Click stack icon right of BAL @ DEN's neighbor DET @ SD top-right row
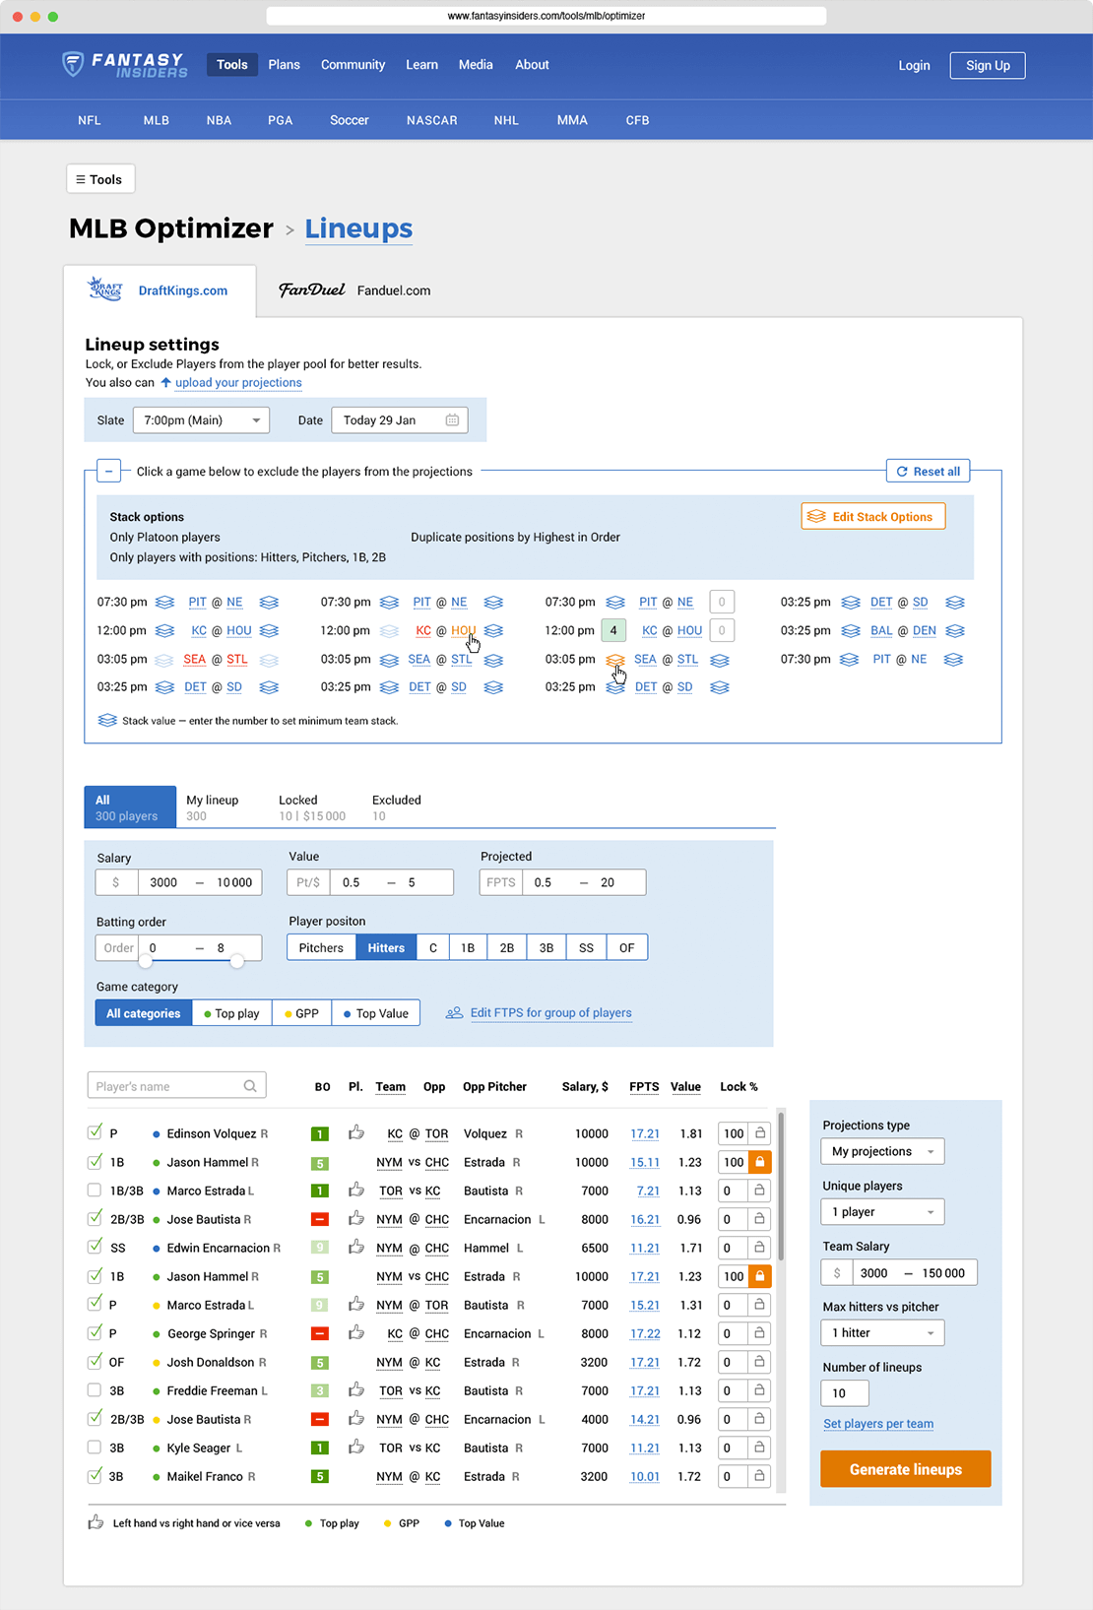Screen dimensions: 1093x1610 [x=954, y=603]
